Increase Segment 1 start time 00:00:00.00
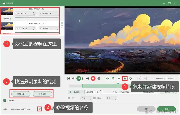The width and height of the screenshot is (180, 115). coord(34,13)
